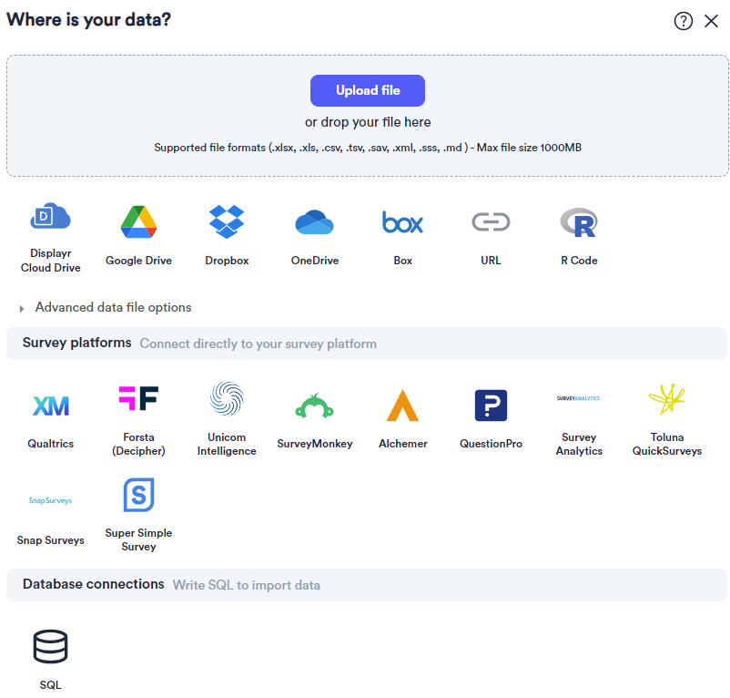Viewport: 730px width, 698px height.
Task: Click the Upload file button
Action: 368,90
